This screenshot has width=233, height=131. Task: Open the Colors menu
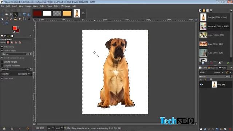(x=43, y=6)
